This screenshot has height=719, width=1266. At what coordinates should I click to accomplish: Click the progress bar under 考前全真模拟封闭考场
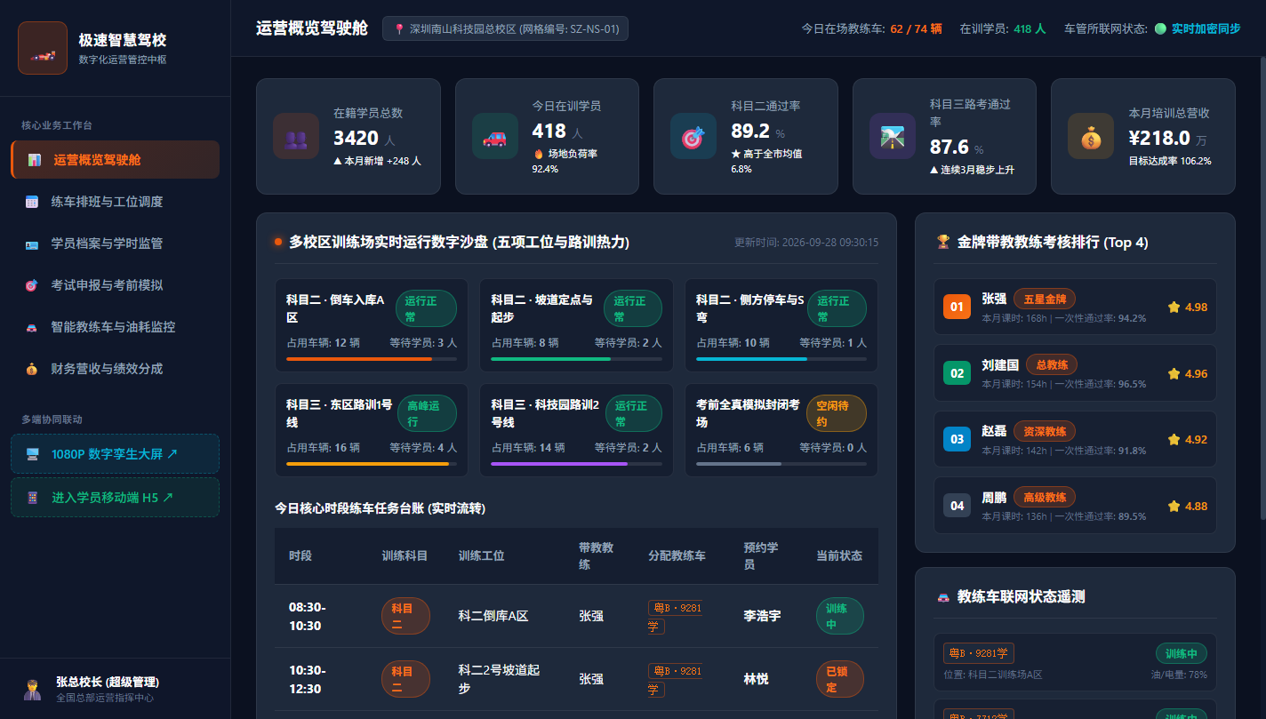click(x=781, y=464)
